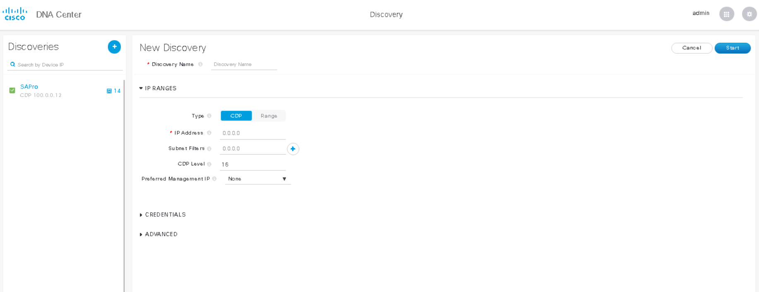The width and height of the screenshot is (759, 292).
Task: Select CDP discovery type
Action: pyautogui.click(x=236, y=116)
